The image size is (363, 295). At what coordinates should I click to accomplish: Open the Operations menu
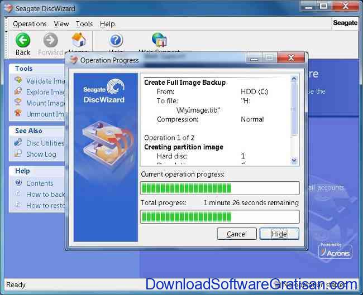pos(30,24)
